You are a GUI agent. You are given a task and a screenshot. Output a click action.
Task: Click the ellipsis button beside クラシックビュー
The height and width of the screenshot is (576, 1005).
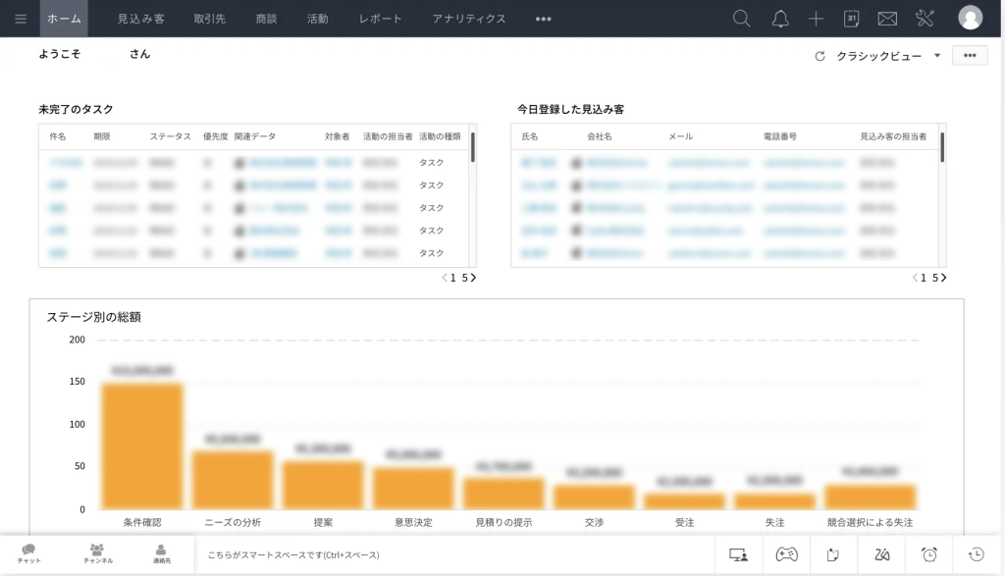coord(970,56)
